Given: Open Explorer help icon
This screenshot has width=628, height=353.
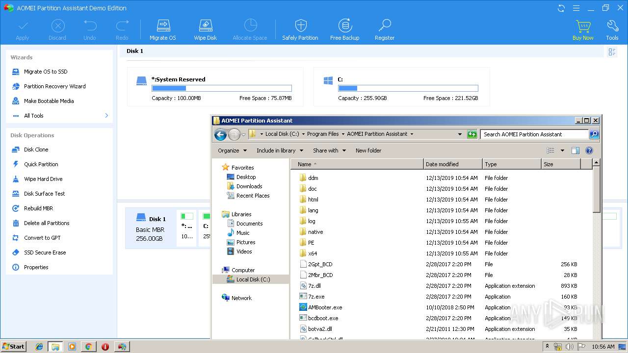Looking at the screenshot, I should 589,151.
